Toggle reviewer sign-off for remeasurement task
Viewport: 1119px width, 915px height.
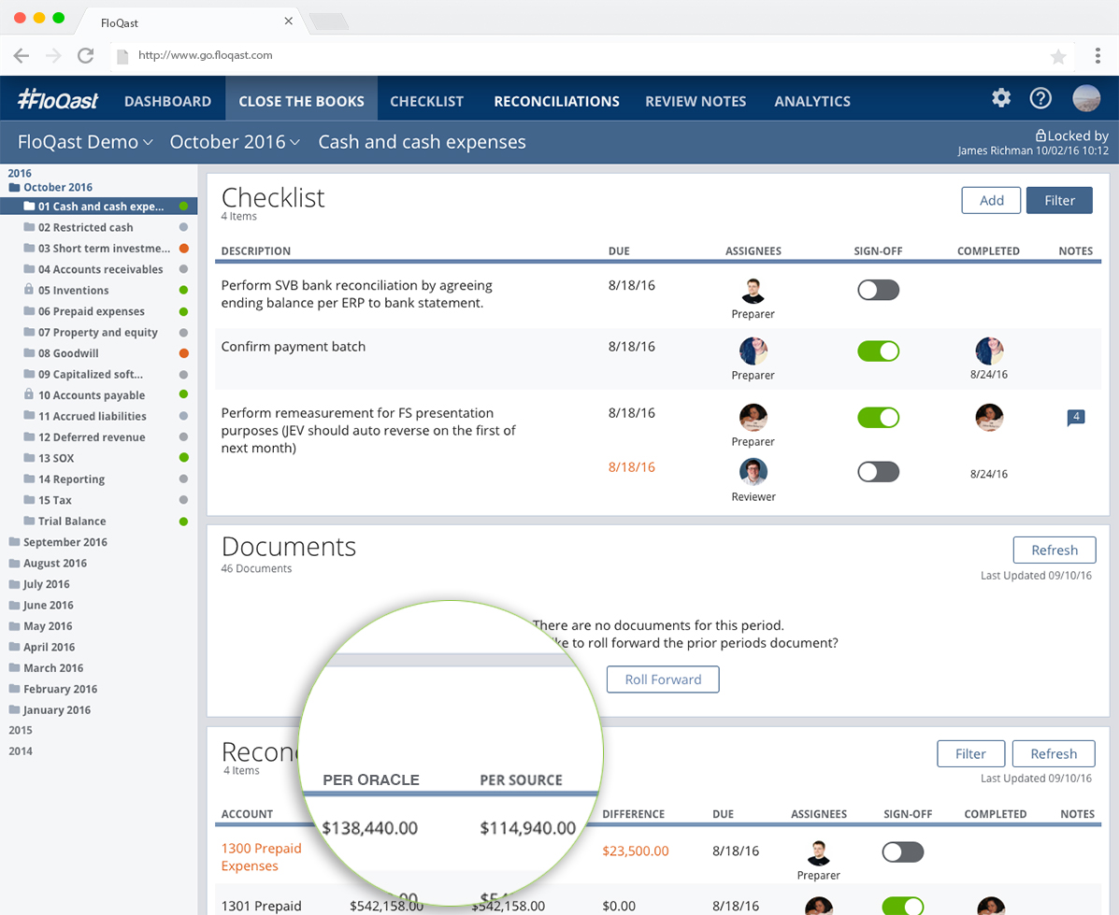(878, 472)
